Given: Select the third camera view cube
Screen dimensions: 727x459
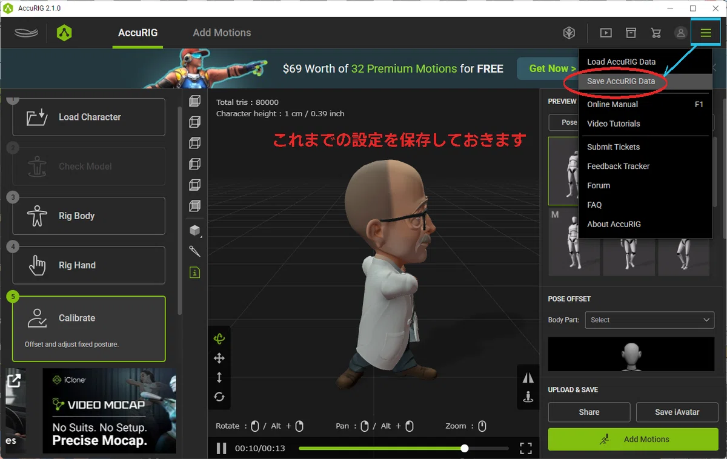Looking at the screenshot, I should 194,143.
